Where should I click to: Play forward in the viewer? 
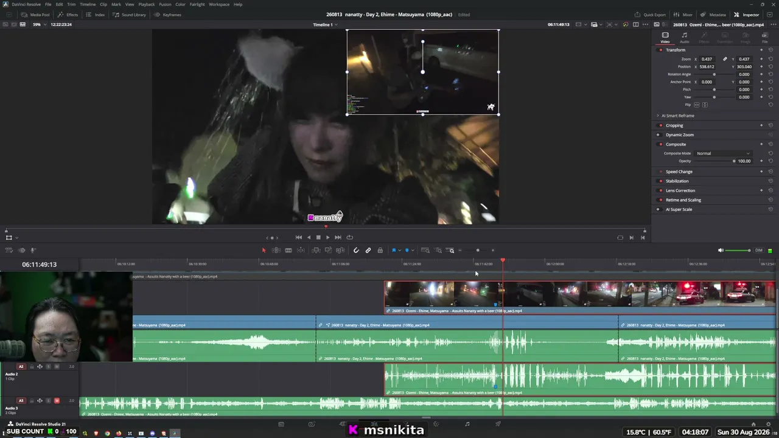tap(327, 237)
